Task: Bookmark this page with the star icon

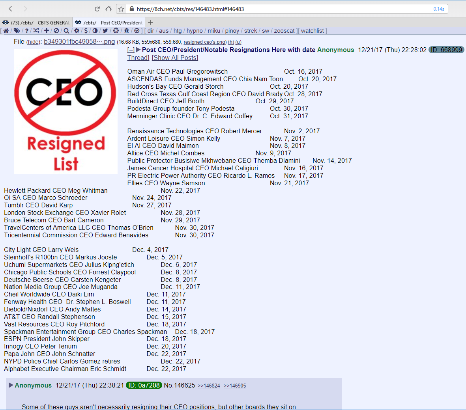Action: (x=121, y=9)
